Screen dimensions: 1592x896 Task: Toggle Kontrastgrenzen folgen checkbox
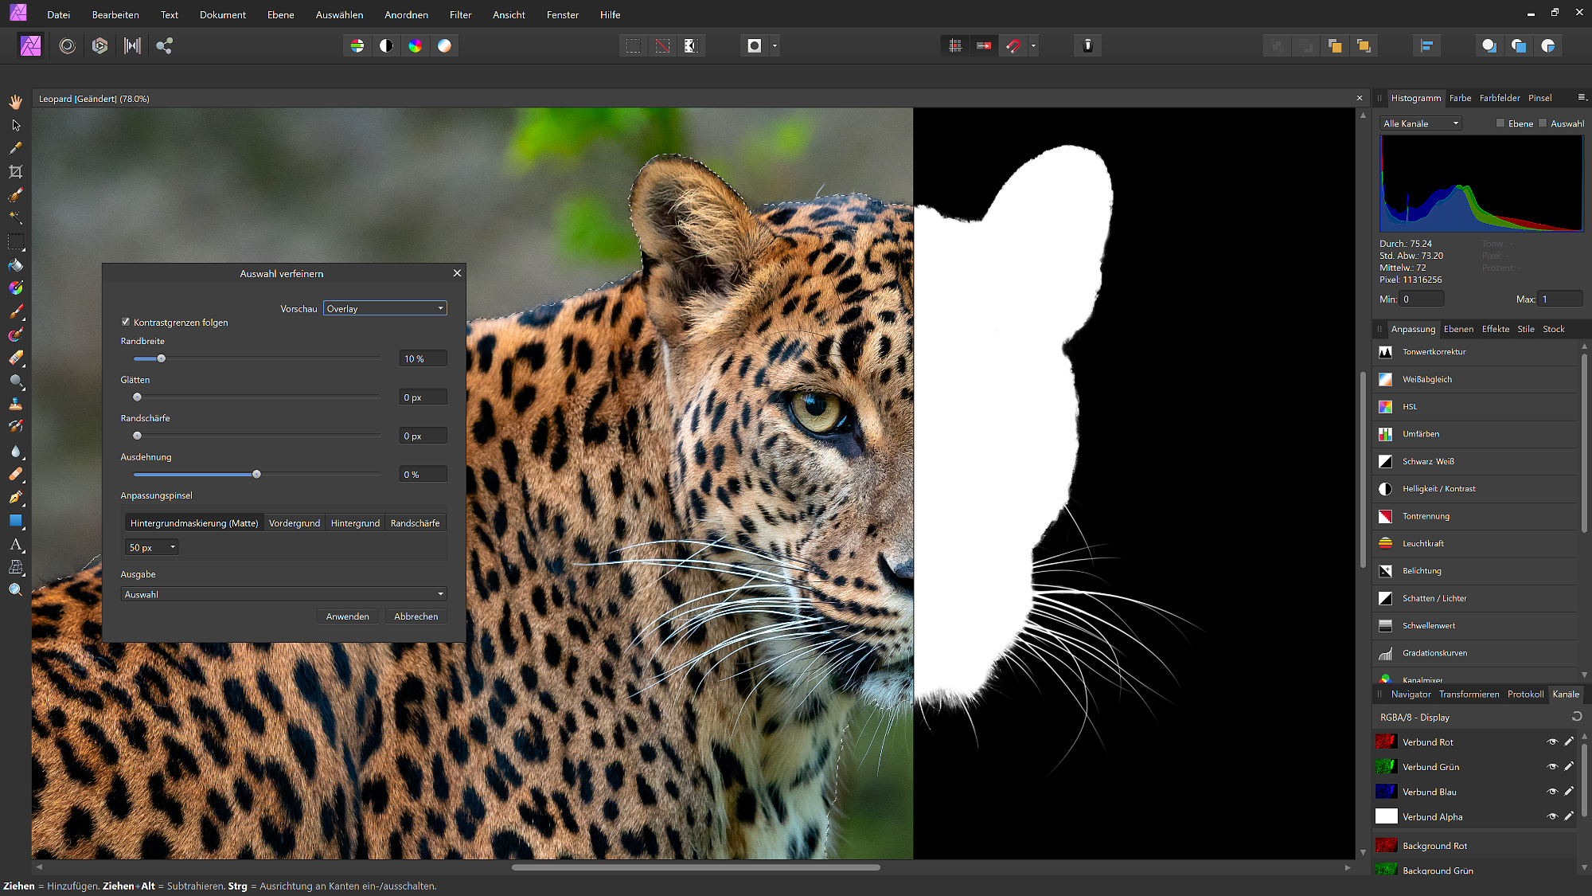click(125, 322)
